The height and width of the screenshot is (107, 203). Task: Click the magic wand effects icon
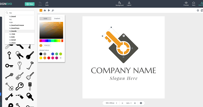click(x=53, y=10)
